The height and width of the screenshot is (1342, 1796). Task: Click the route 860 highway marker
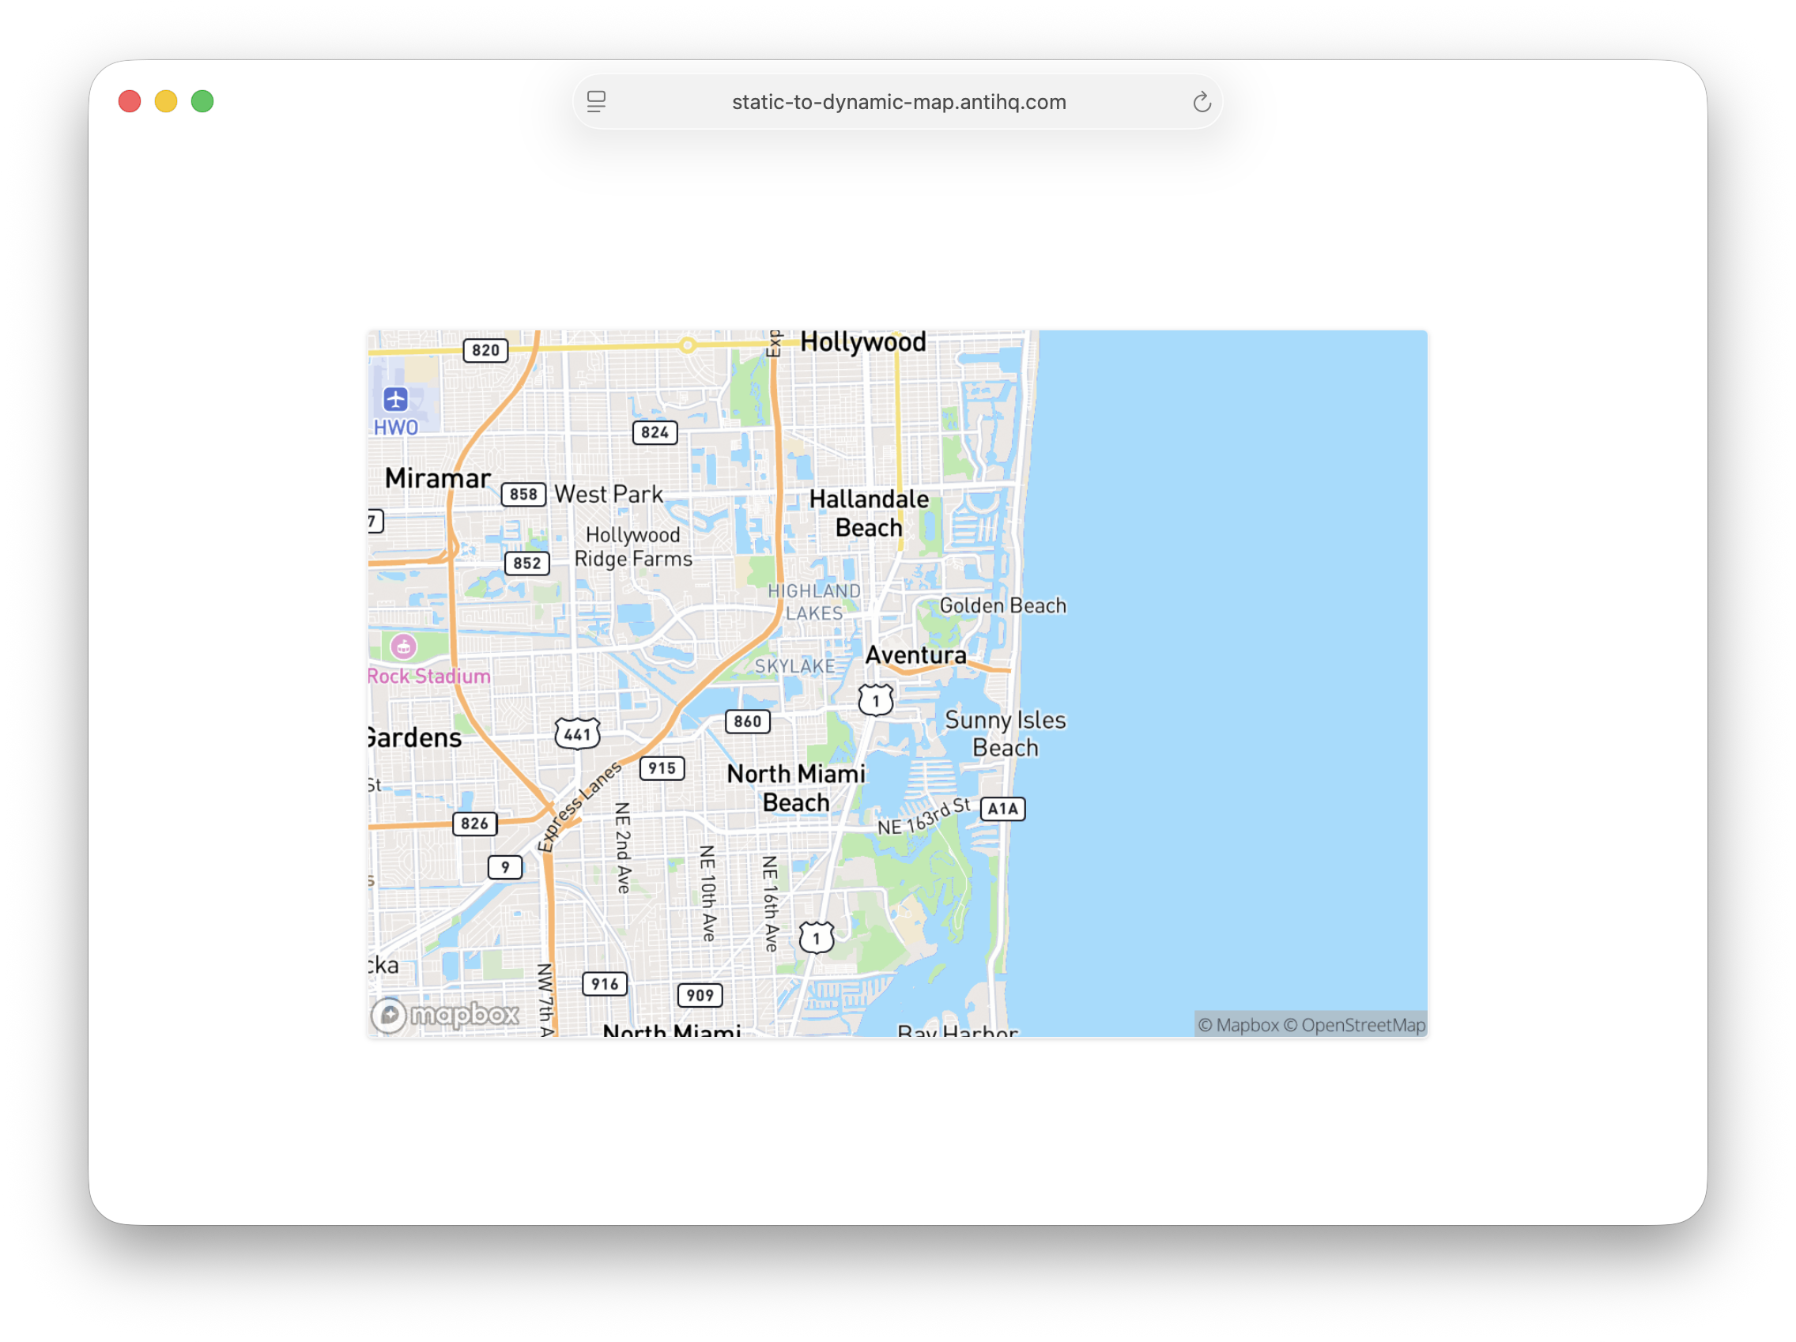pos(747,721)
